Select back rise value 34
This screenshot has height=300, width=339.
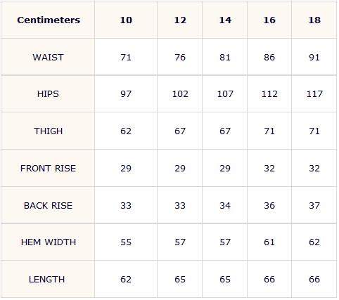[225, 205]
